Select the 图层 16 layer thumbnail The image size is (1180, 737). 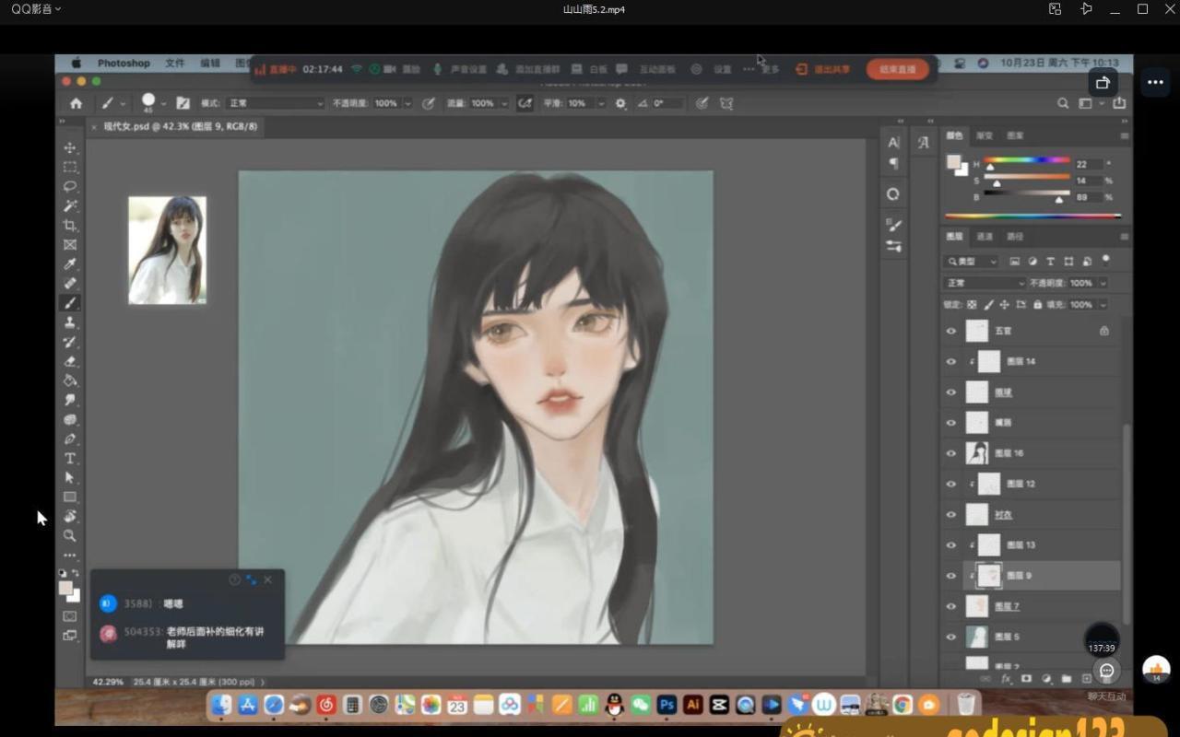click(x=976, y=453)
